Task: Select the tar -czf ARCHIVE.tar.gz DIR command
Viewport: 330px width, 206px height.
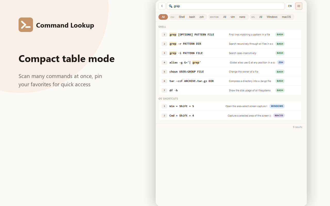Action: 230,81
